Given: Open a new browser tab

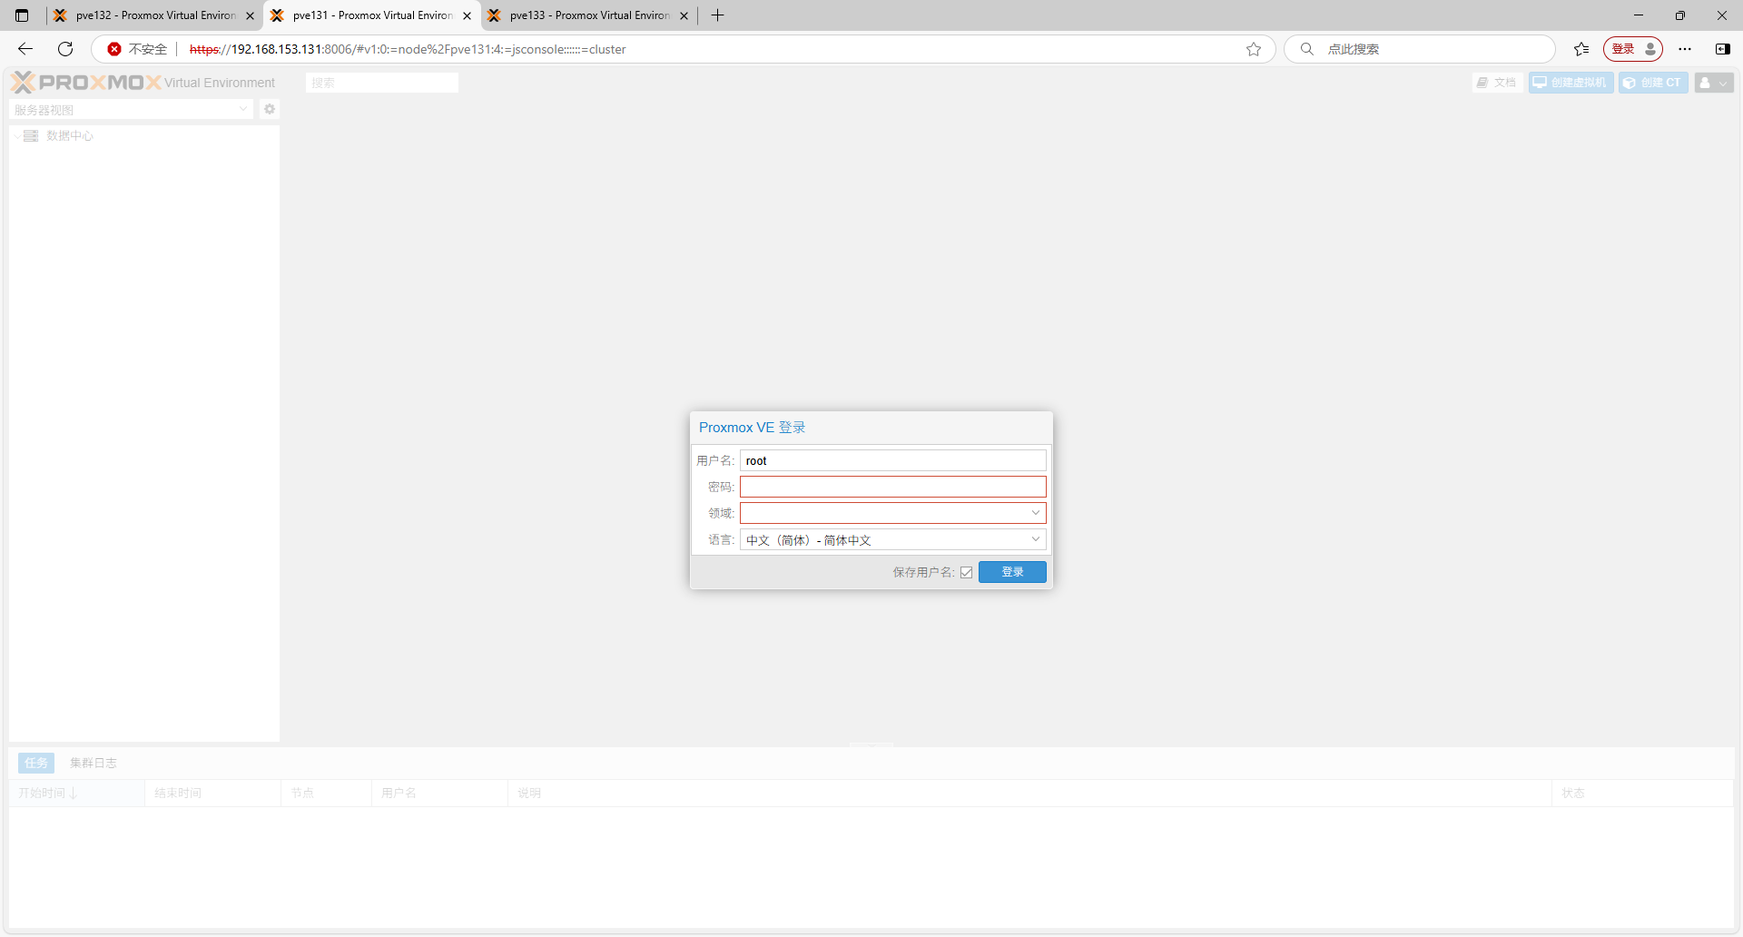Looking at the screenshot, I should pyautogui.click(x=717, y=15).
